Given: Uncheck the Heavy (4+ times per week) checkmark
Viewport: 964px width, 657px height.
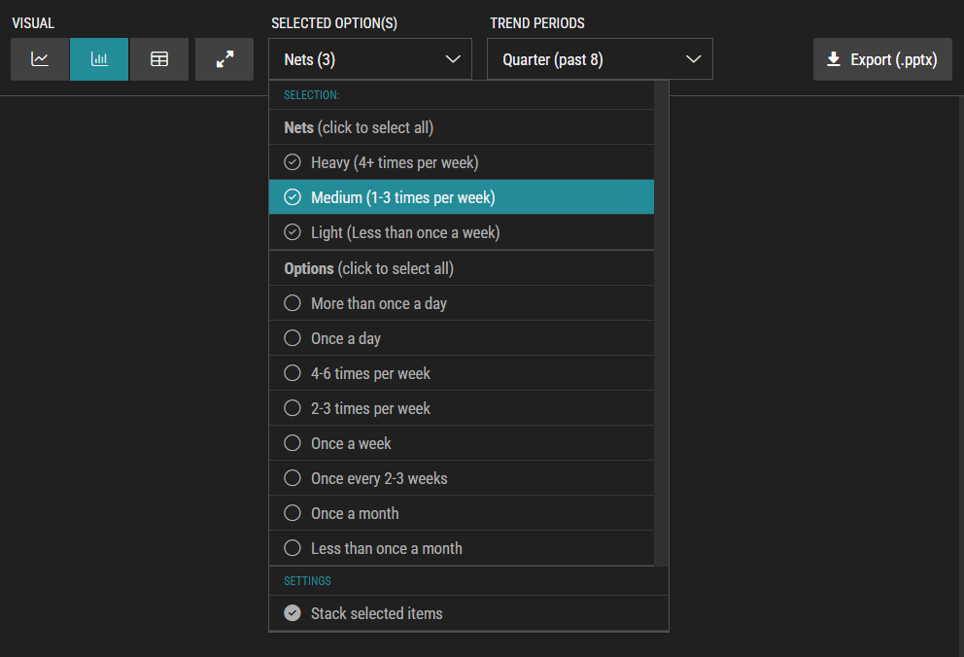Looking at the screenshot, I should coord(293,162).
